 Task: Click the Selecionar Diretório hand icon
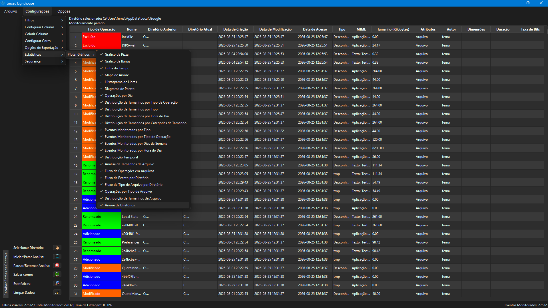tap(57, 247)
